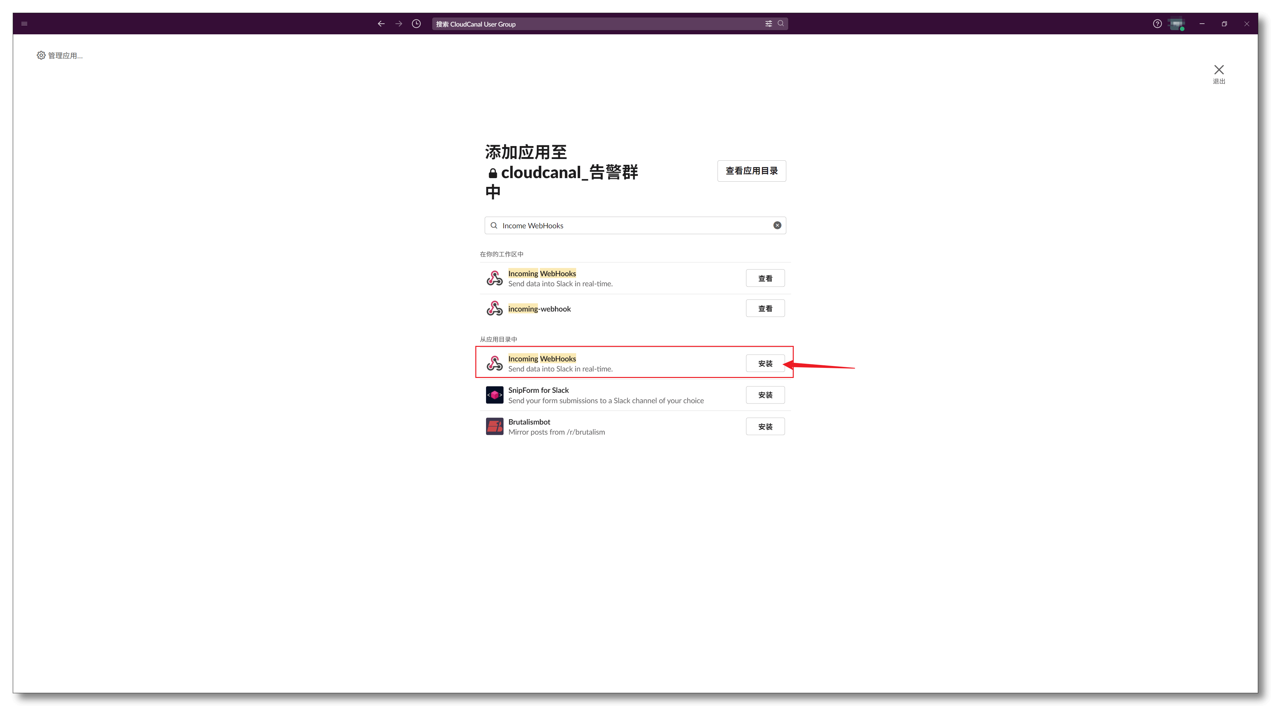1271x706 pixels.
Task: Click the SnipForm for Slack icon
Action: 494,395
